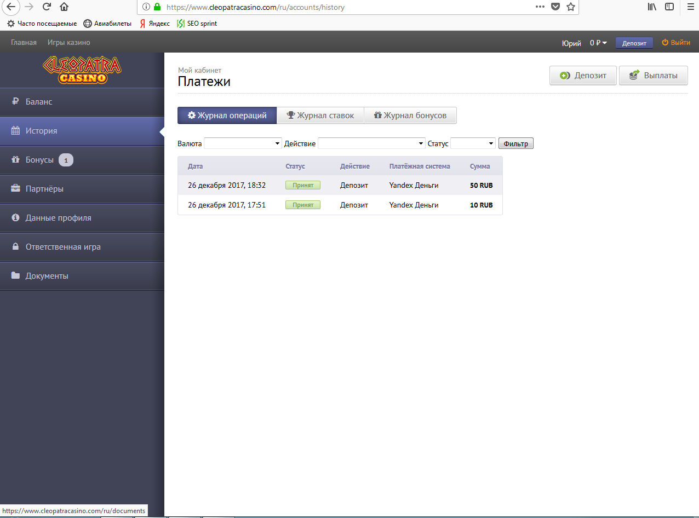Open the SEO sprint bookmark
699x518 pixels.
click(x=197, y=24)
